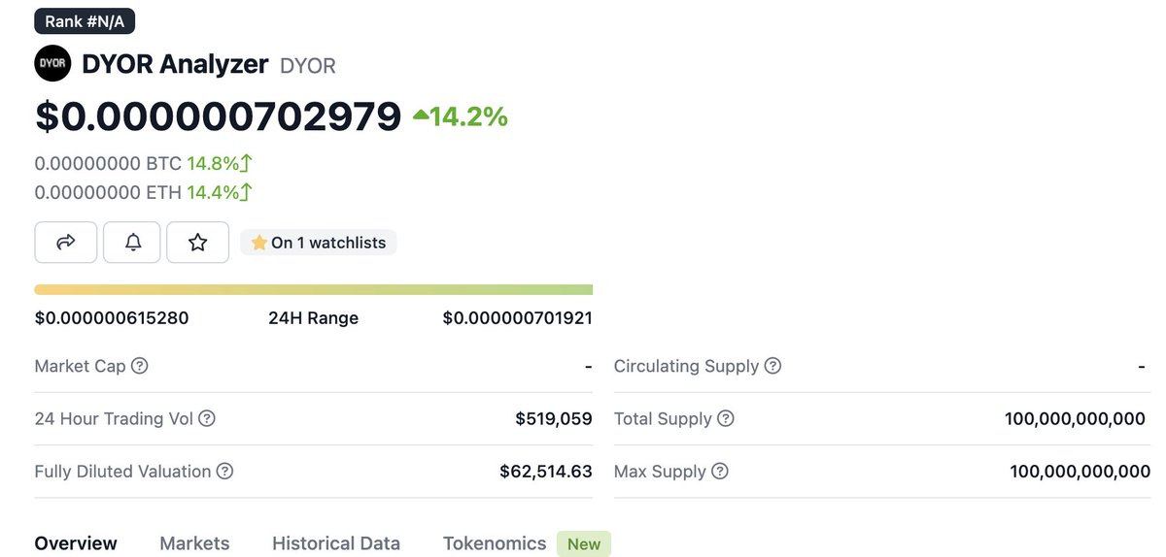This screenshot has width=1166, height=557.
Task: Click the $519,059 trading volume value
Action: [554, 418]
